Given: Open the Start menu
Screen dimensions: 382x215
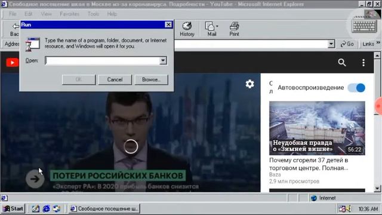Looking at the screenshot, I should 13,208.
